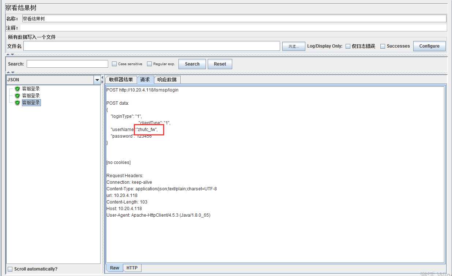This screenshot has height=276, width=452.
Task: Click the split-pane arrows beside the JSON dropdown
Action: coord(102,79)
